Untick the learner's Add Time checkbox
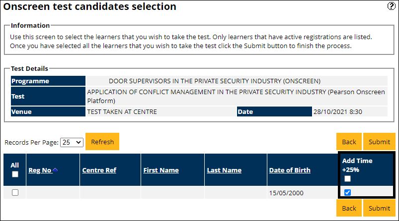Image resolution: width=399 pixels, height=221 pixels. (x=348, y=192)
